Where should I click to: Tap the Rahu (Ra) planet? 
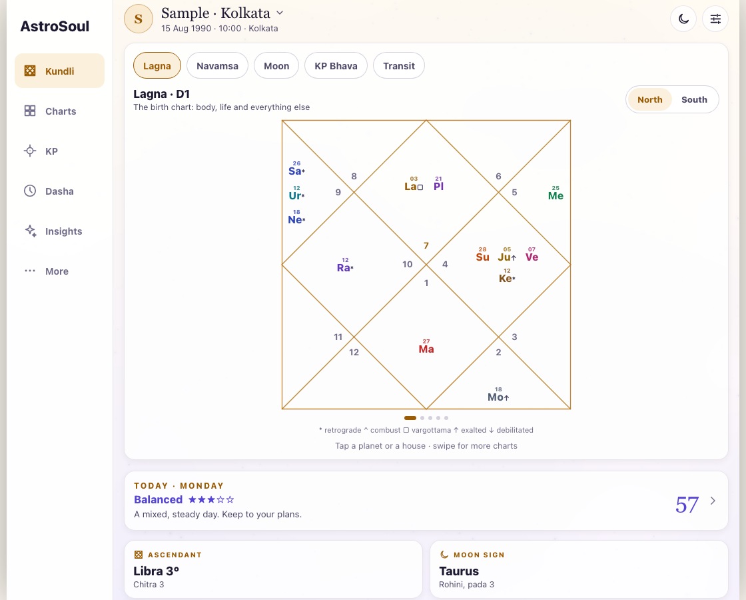point(345,265)
